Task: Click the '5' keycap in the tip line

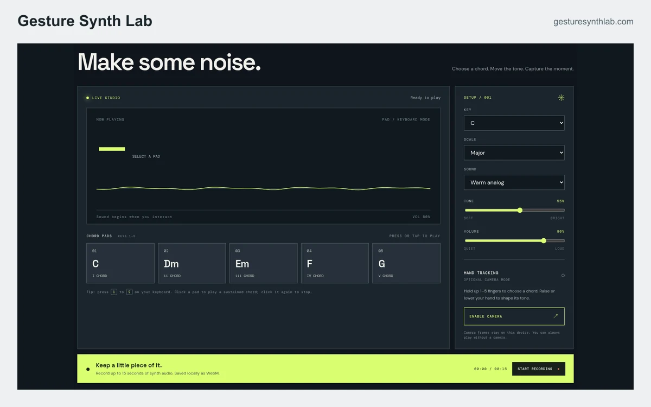Action: coord(129,292)
